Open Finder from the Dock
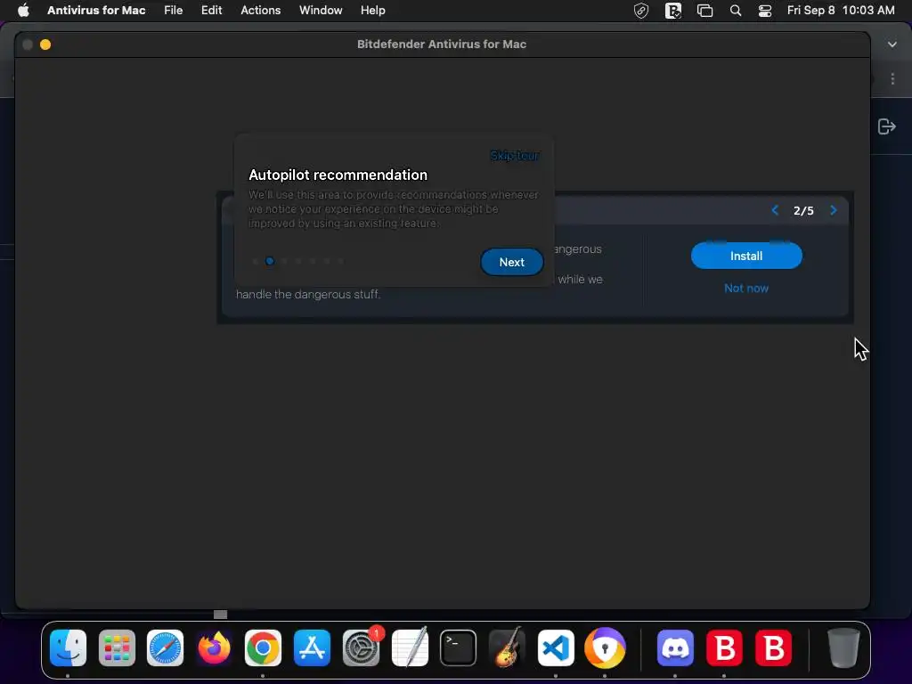 (68, 648)
